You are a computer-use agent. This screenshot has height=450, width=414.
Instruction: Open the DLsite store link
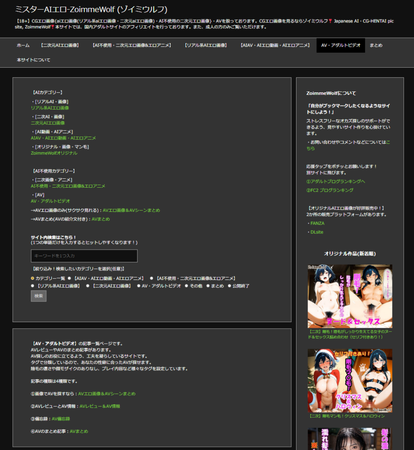click(316, 232)
